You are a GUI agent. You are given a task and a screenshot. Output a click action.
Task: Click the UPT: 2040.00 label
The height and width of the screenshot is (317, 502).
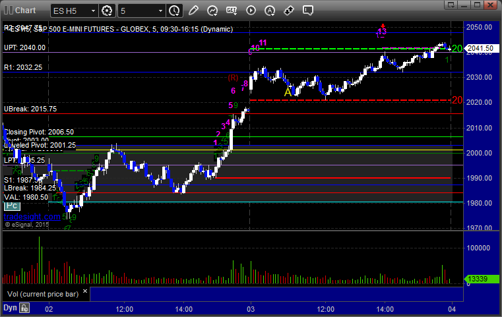[24, 47]
